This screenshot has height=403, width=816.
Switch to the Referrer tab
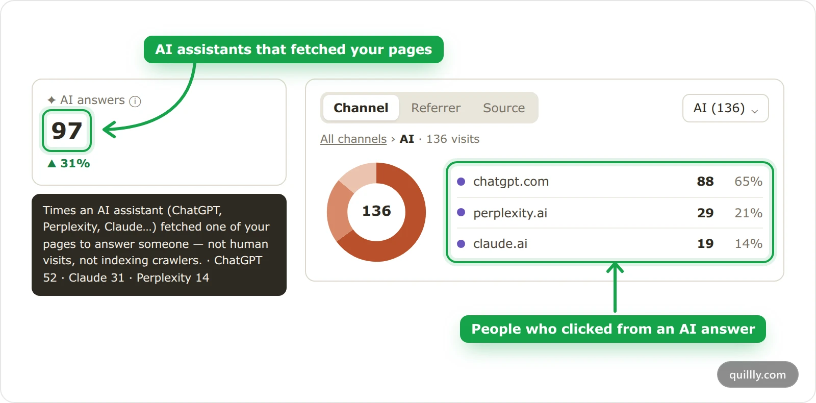point(436,108)
